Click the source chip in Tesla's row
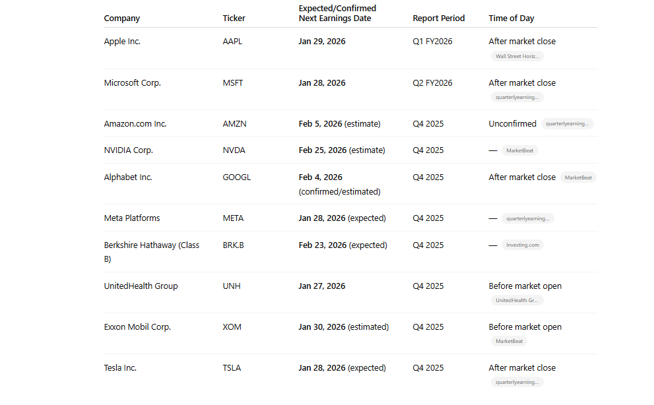This screenshot has height=405, width=654. click(x=517, y=382)
